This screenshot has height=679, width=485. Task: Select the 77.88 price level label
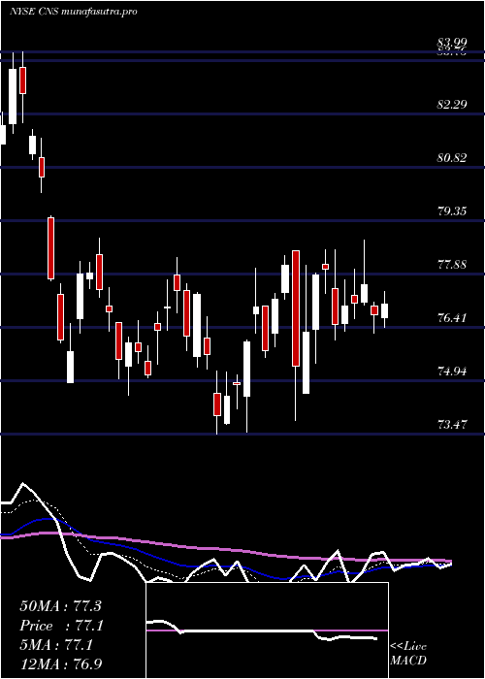click(x=452, y=265)
